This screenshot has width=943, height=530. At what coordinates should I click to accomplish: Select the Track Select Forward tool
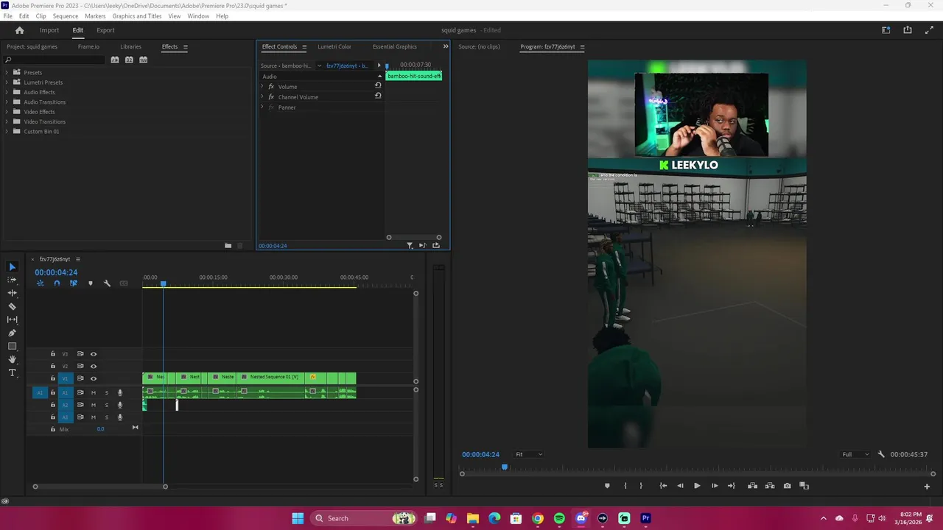[x=12, y=280]
